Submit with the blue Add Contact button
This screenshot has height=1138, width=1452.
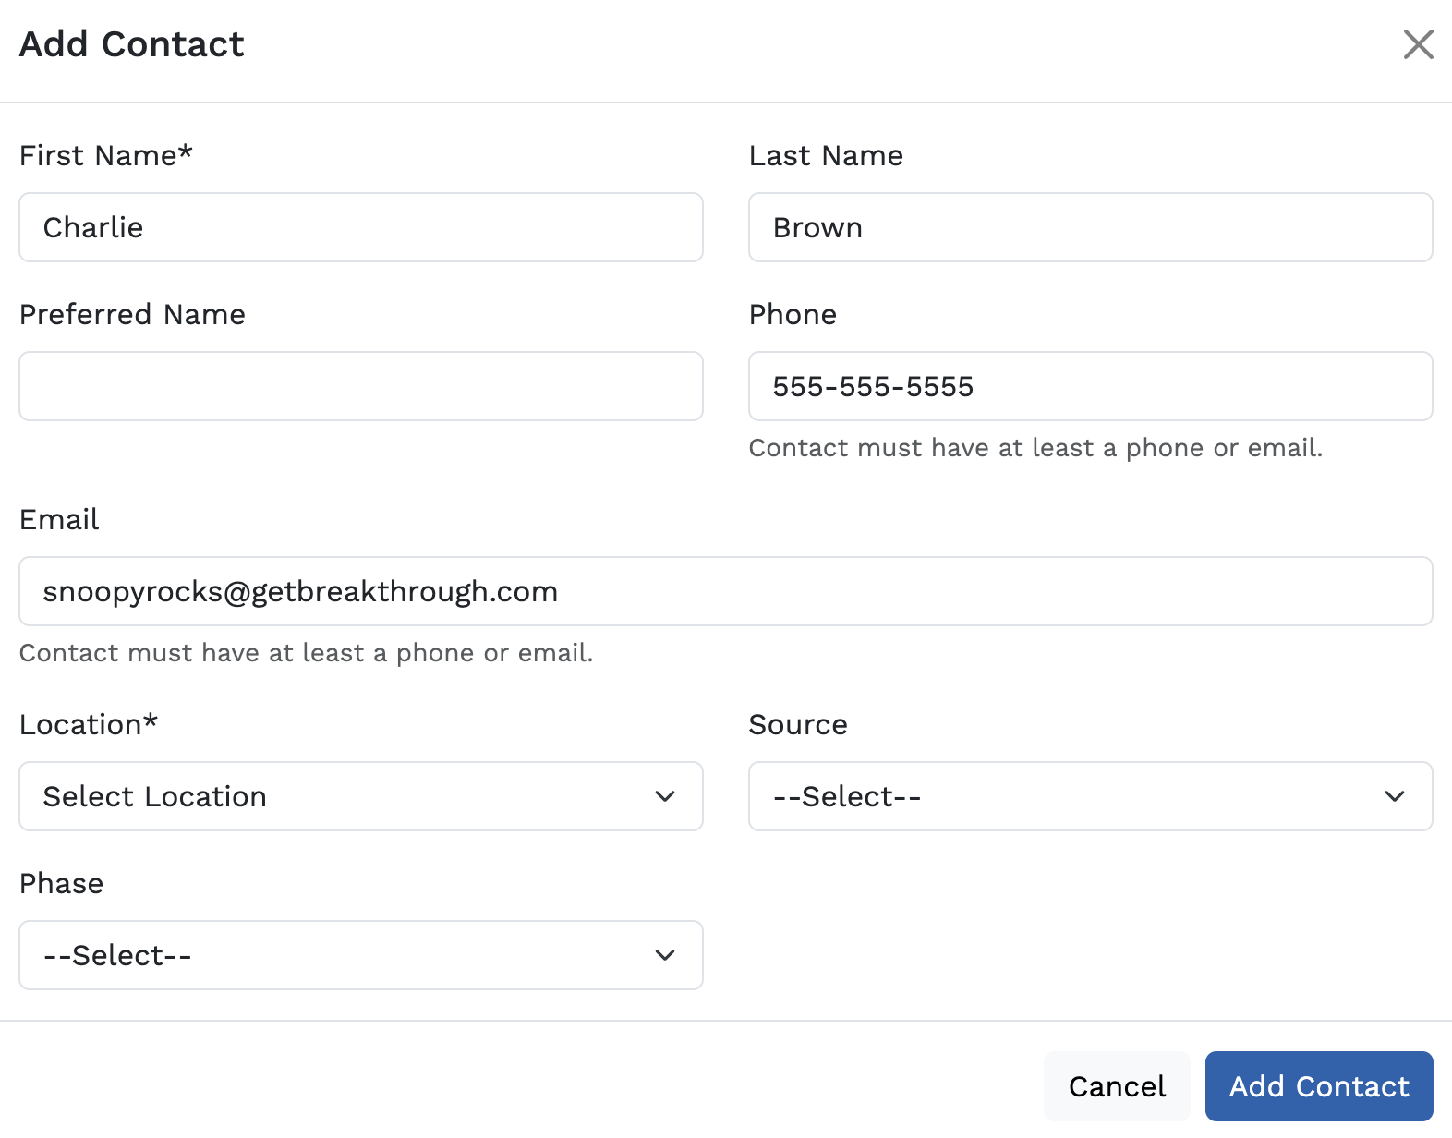click(x=1319, y=1086)
